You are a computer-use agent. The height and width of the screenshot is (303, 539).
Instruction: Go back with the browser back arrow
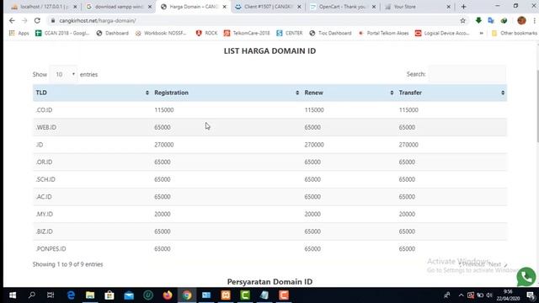tap(12, 20)
